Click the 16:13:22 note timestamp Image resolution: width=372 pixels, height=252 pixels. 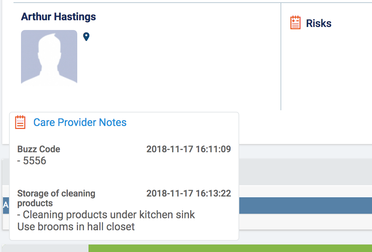188,193
